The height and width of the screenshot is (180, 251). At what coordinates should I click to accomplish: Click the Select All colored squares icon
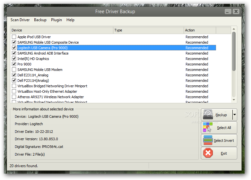coord(208,127)
